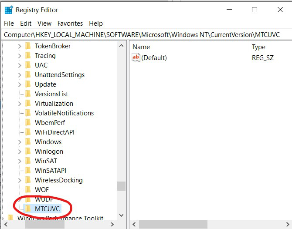Click the WirelessDocking folder icon
This screenshot has height=229, width=292.
click(x=28, y=180)
